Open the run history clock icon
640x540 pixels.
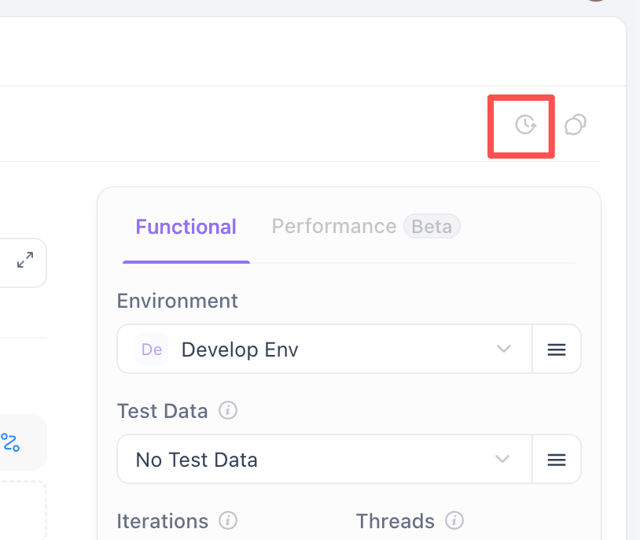coord(524,124)
